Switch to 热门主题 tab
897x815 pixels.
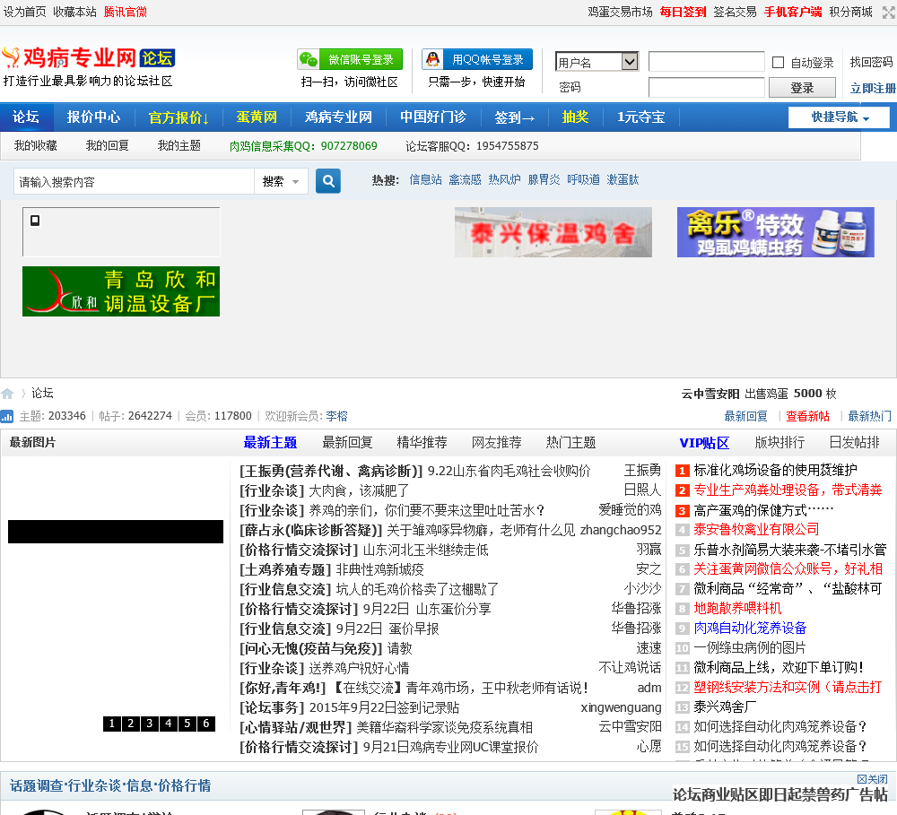pyautogui.click(x=570, y=443)
